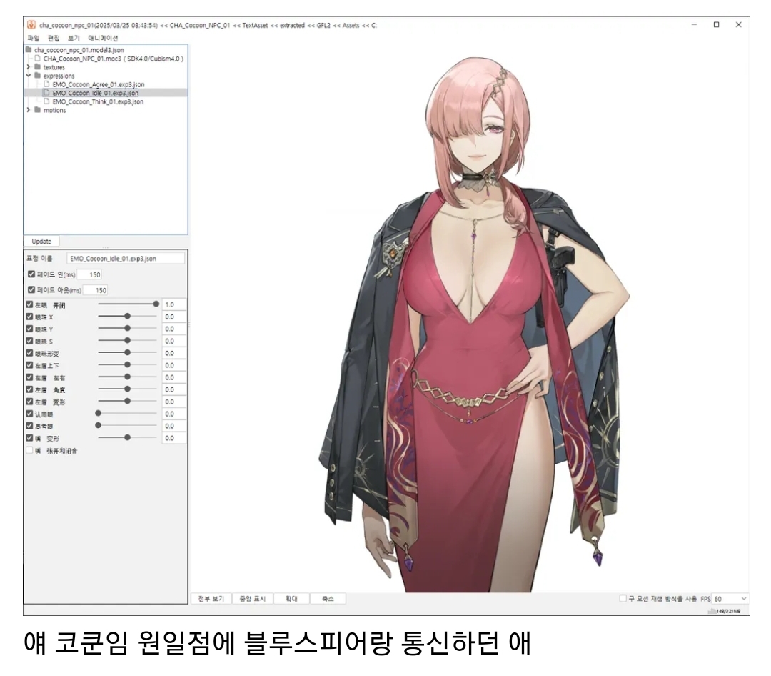Screen dimensions: 771x676
Task: Open the 보기 menu
Action: pos(74,38)
